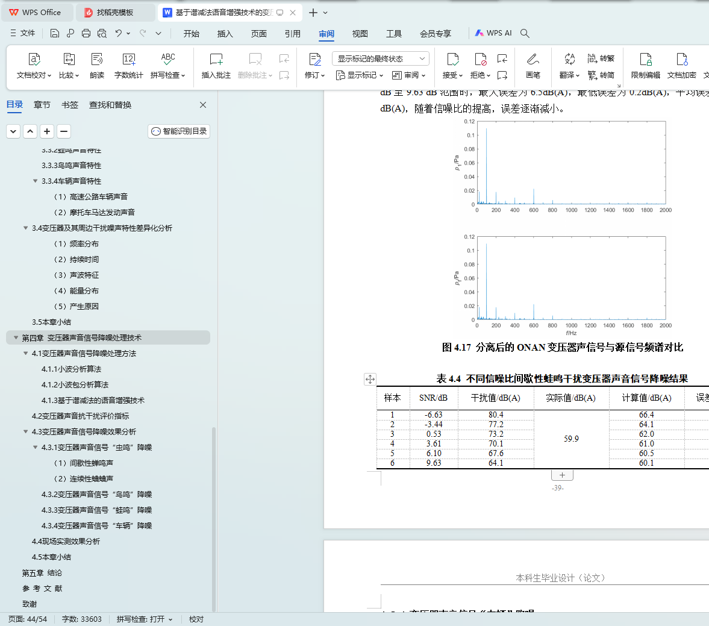Open the 文件 menu
709x626 pixels.
coord(23,33)
